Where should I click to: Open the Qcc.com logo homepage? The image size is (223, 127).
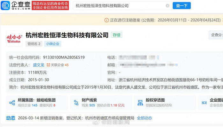pyautogui.click(x=16, y=5)
